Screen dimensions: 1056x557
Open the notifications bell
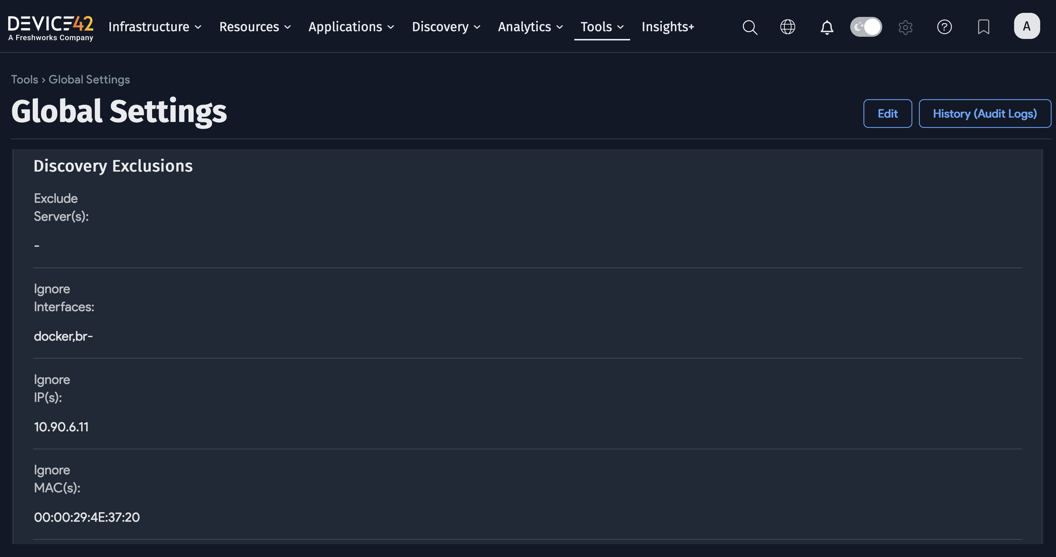[827, 28]
